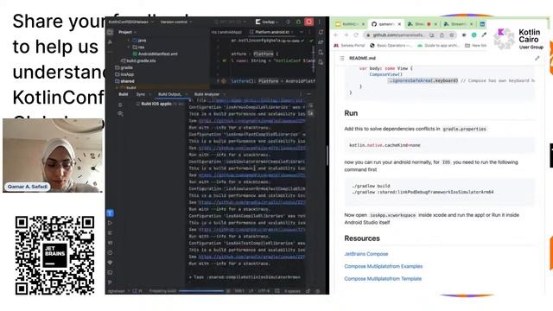
Task: Click the LF line separator in status bar
Action: [251, 291]
